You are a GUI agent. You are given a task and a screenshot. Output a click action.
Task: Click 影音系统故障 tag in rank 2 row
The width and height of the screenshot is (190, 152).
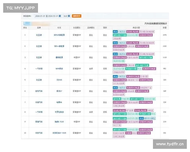coord(119,50)
